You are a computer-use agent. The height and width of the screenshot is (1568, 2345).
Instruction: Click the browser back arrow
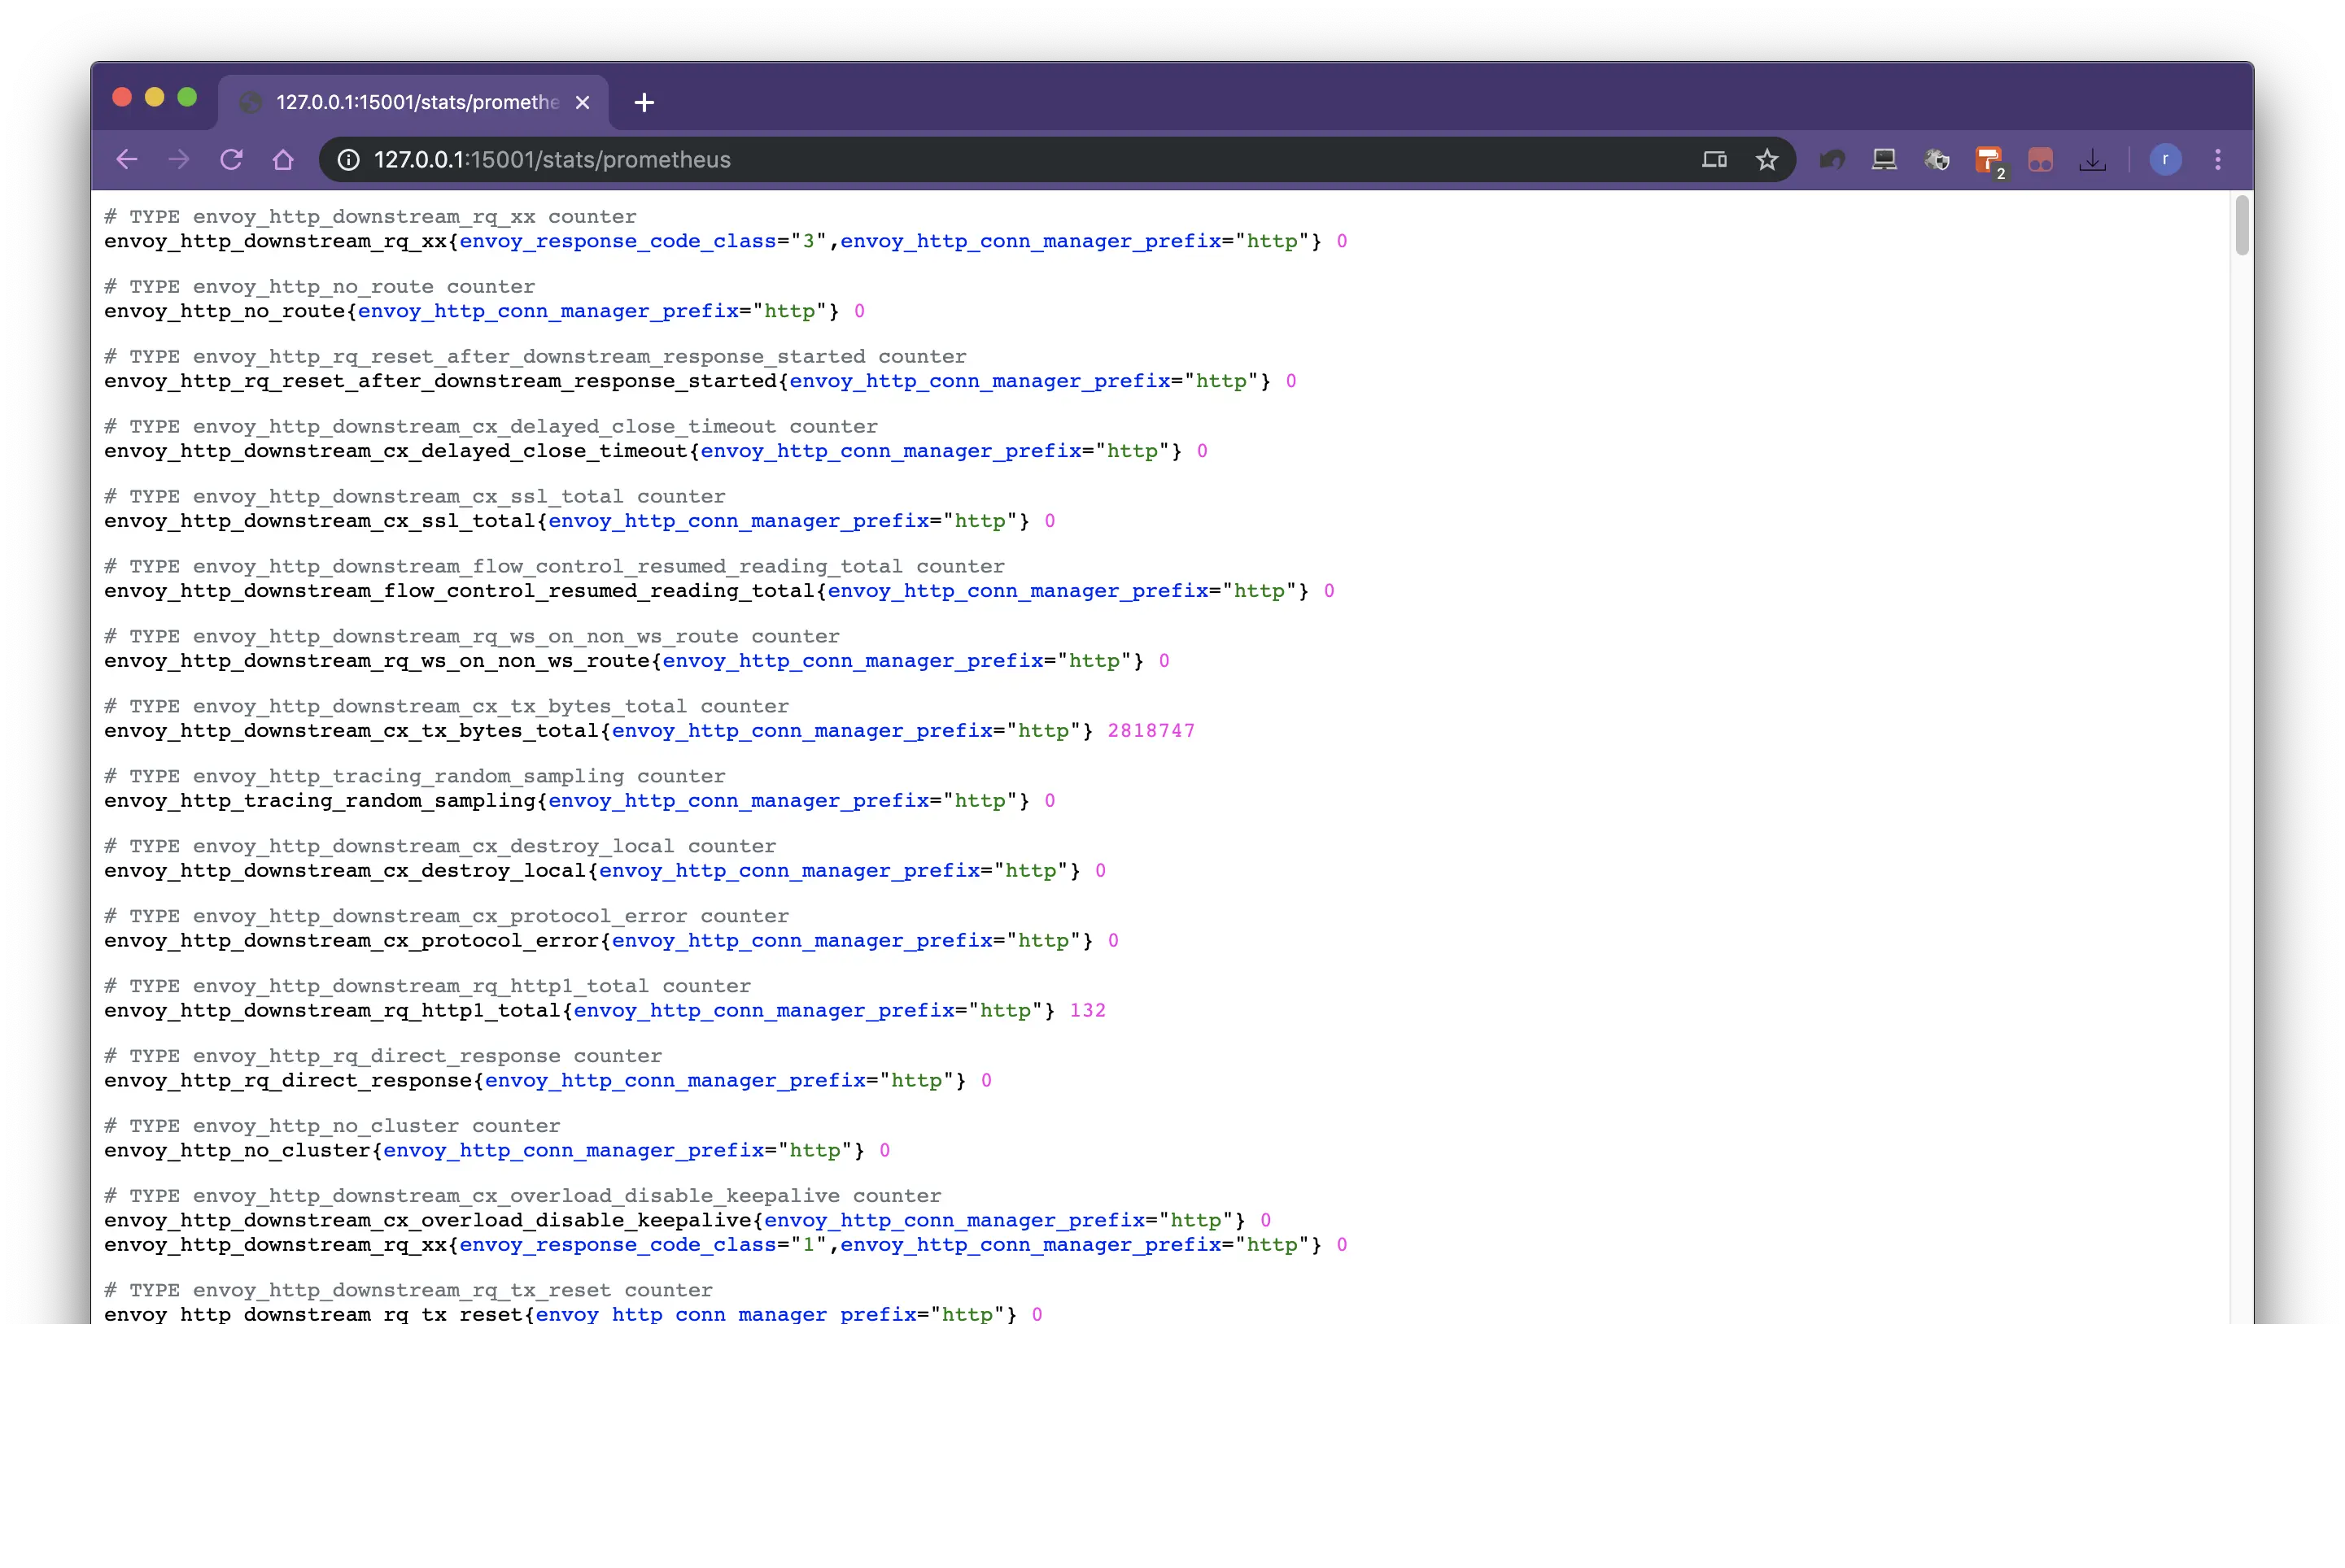(127, 160)
